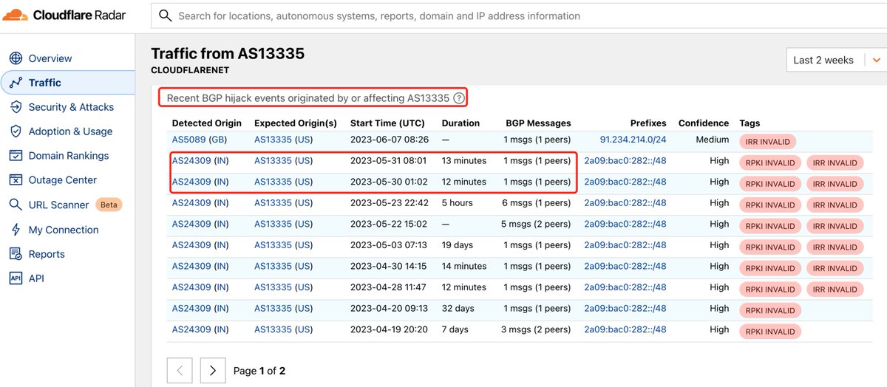Click the Traffic from AS13335 heading
887x387 pixels.
(228, 53)
